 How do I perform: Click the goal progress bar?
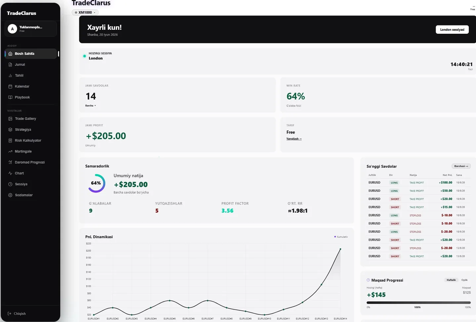(418, 302)
